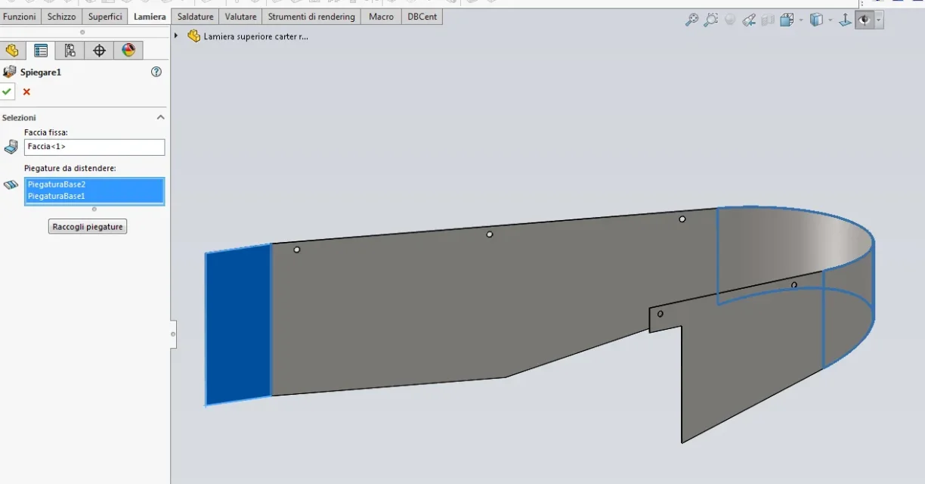The height and width of the screenshot is (484, 925).
Task: Click the bends list box bottom handle
Action: tap(94, 209)
